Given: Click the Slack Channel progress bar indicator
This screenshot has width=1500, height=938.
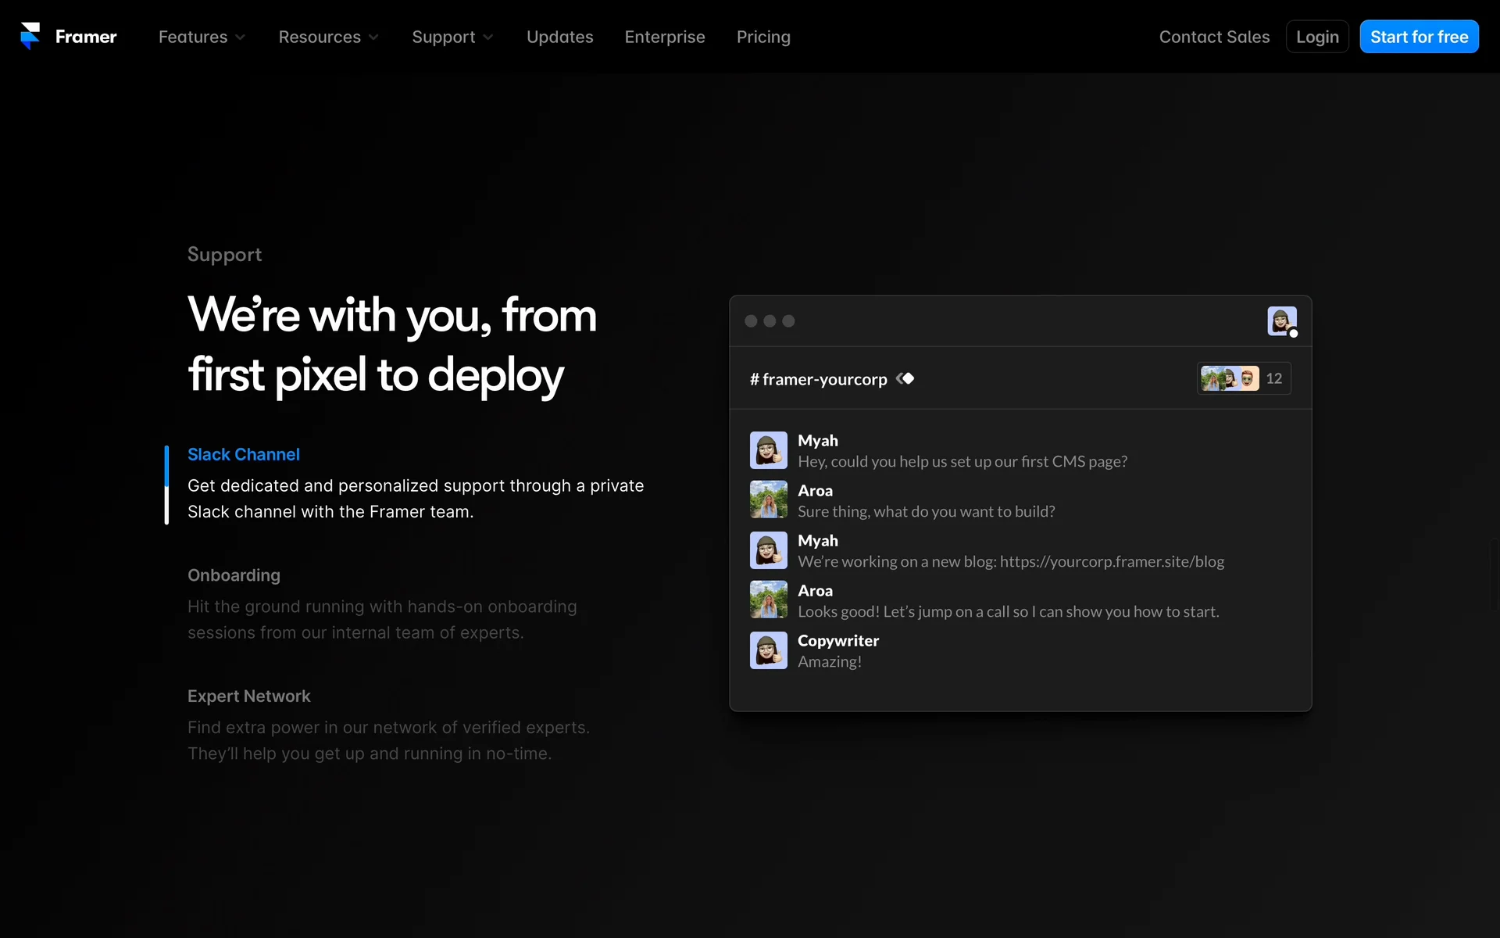Looking at the screenshot, I should [166, 485].
